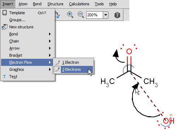
Task: Click the 200% zoom input field
Action: (x=95, y=15)
